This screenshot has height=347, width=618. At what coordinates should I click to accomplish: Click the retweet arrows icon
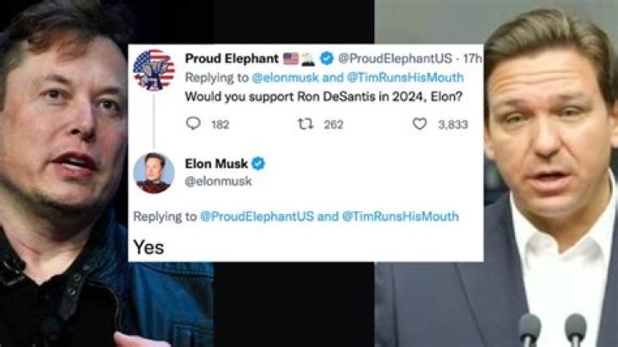coord(304,124)
